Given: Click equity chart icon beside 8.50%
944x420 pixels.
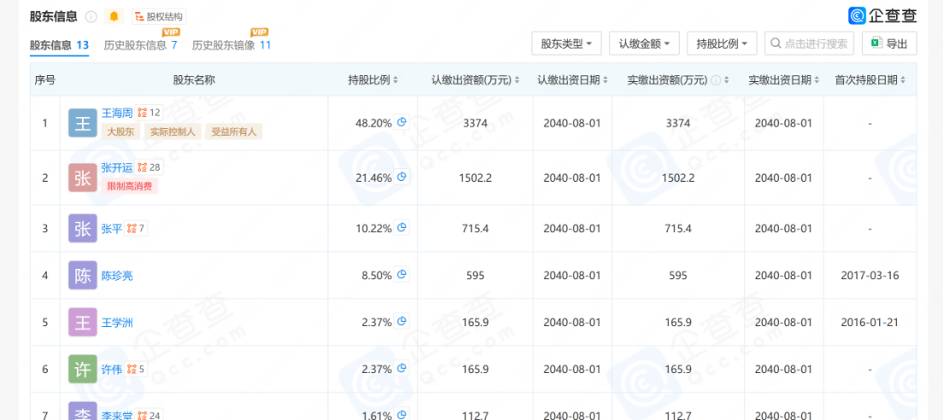Looking at the screenshot, I should coord(402,275).
